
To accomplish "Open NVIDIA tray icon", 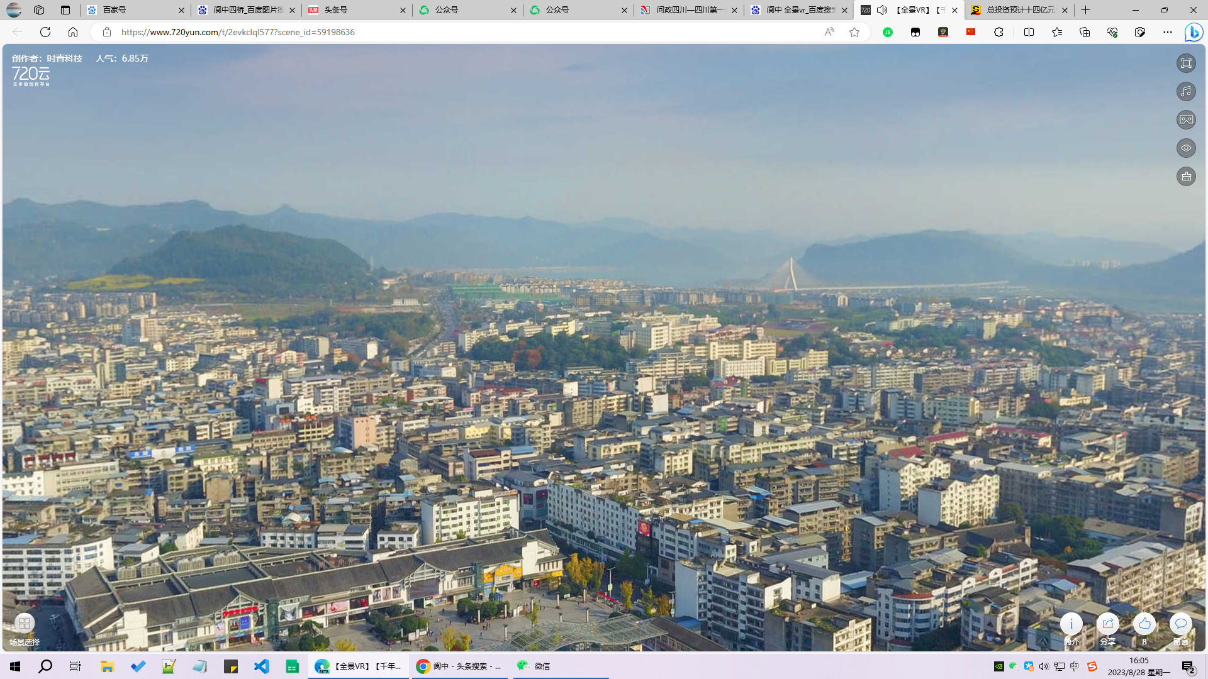I will (x=998, y=666).
